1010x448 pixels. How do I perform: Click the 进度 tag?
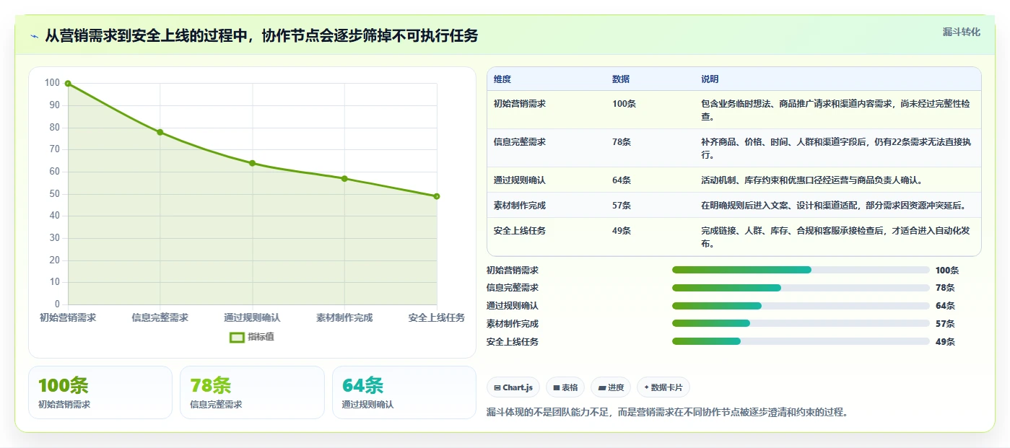pos(611,387)
